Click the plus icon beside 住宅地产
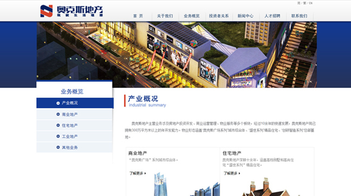The width and height of the screenshot is (351, 196). [58, 125]
